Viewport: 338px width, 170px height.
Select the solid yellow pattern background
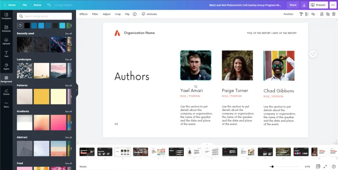41,97
